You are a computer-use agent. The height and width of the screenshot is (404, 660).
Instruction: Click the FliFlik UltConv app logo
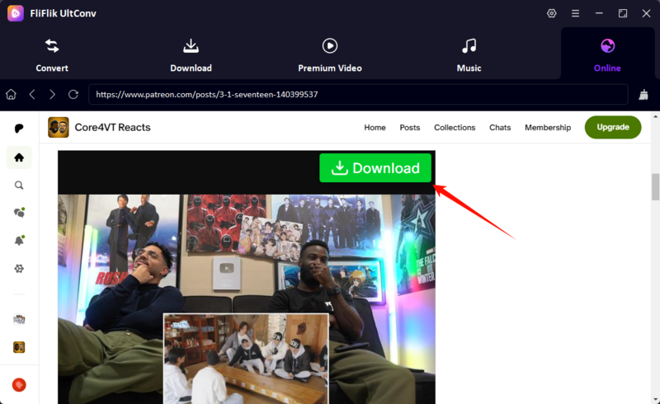16,13
